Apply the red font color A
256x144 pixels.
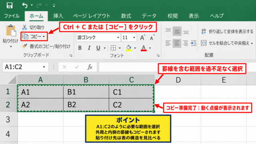tap(144, 48)
